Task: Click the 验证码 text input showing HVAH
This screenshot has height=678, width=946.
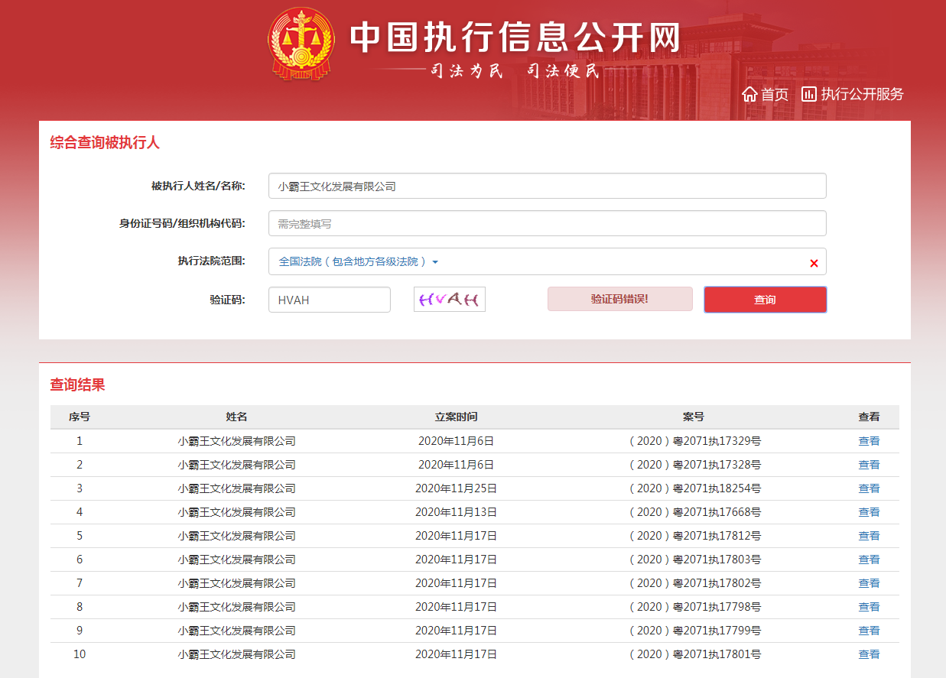Action: pyautogui.click(x=329, y=299)
